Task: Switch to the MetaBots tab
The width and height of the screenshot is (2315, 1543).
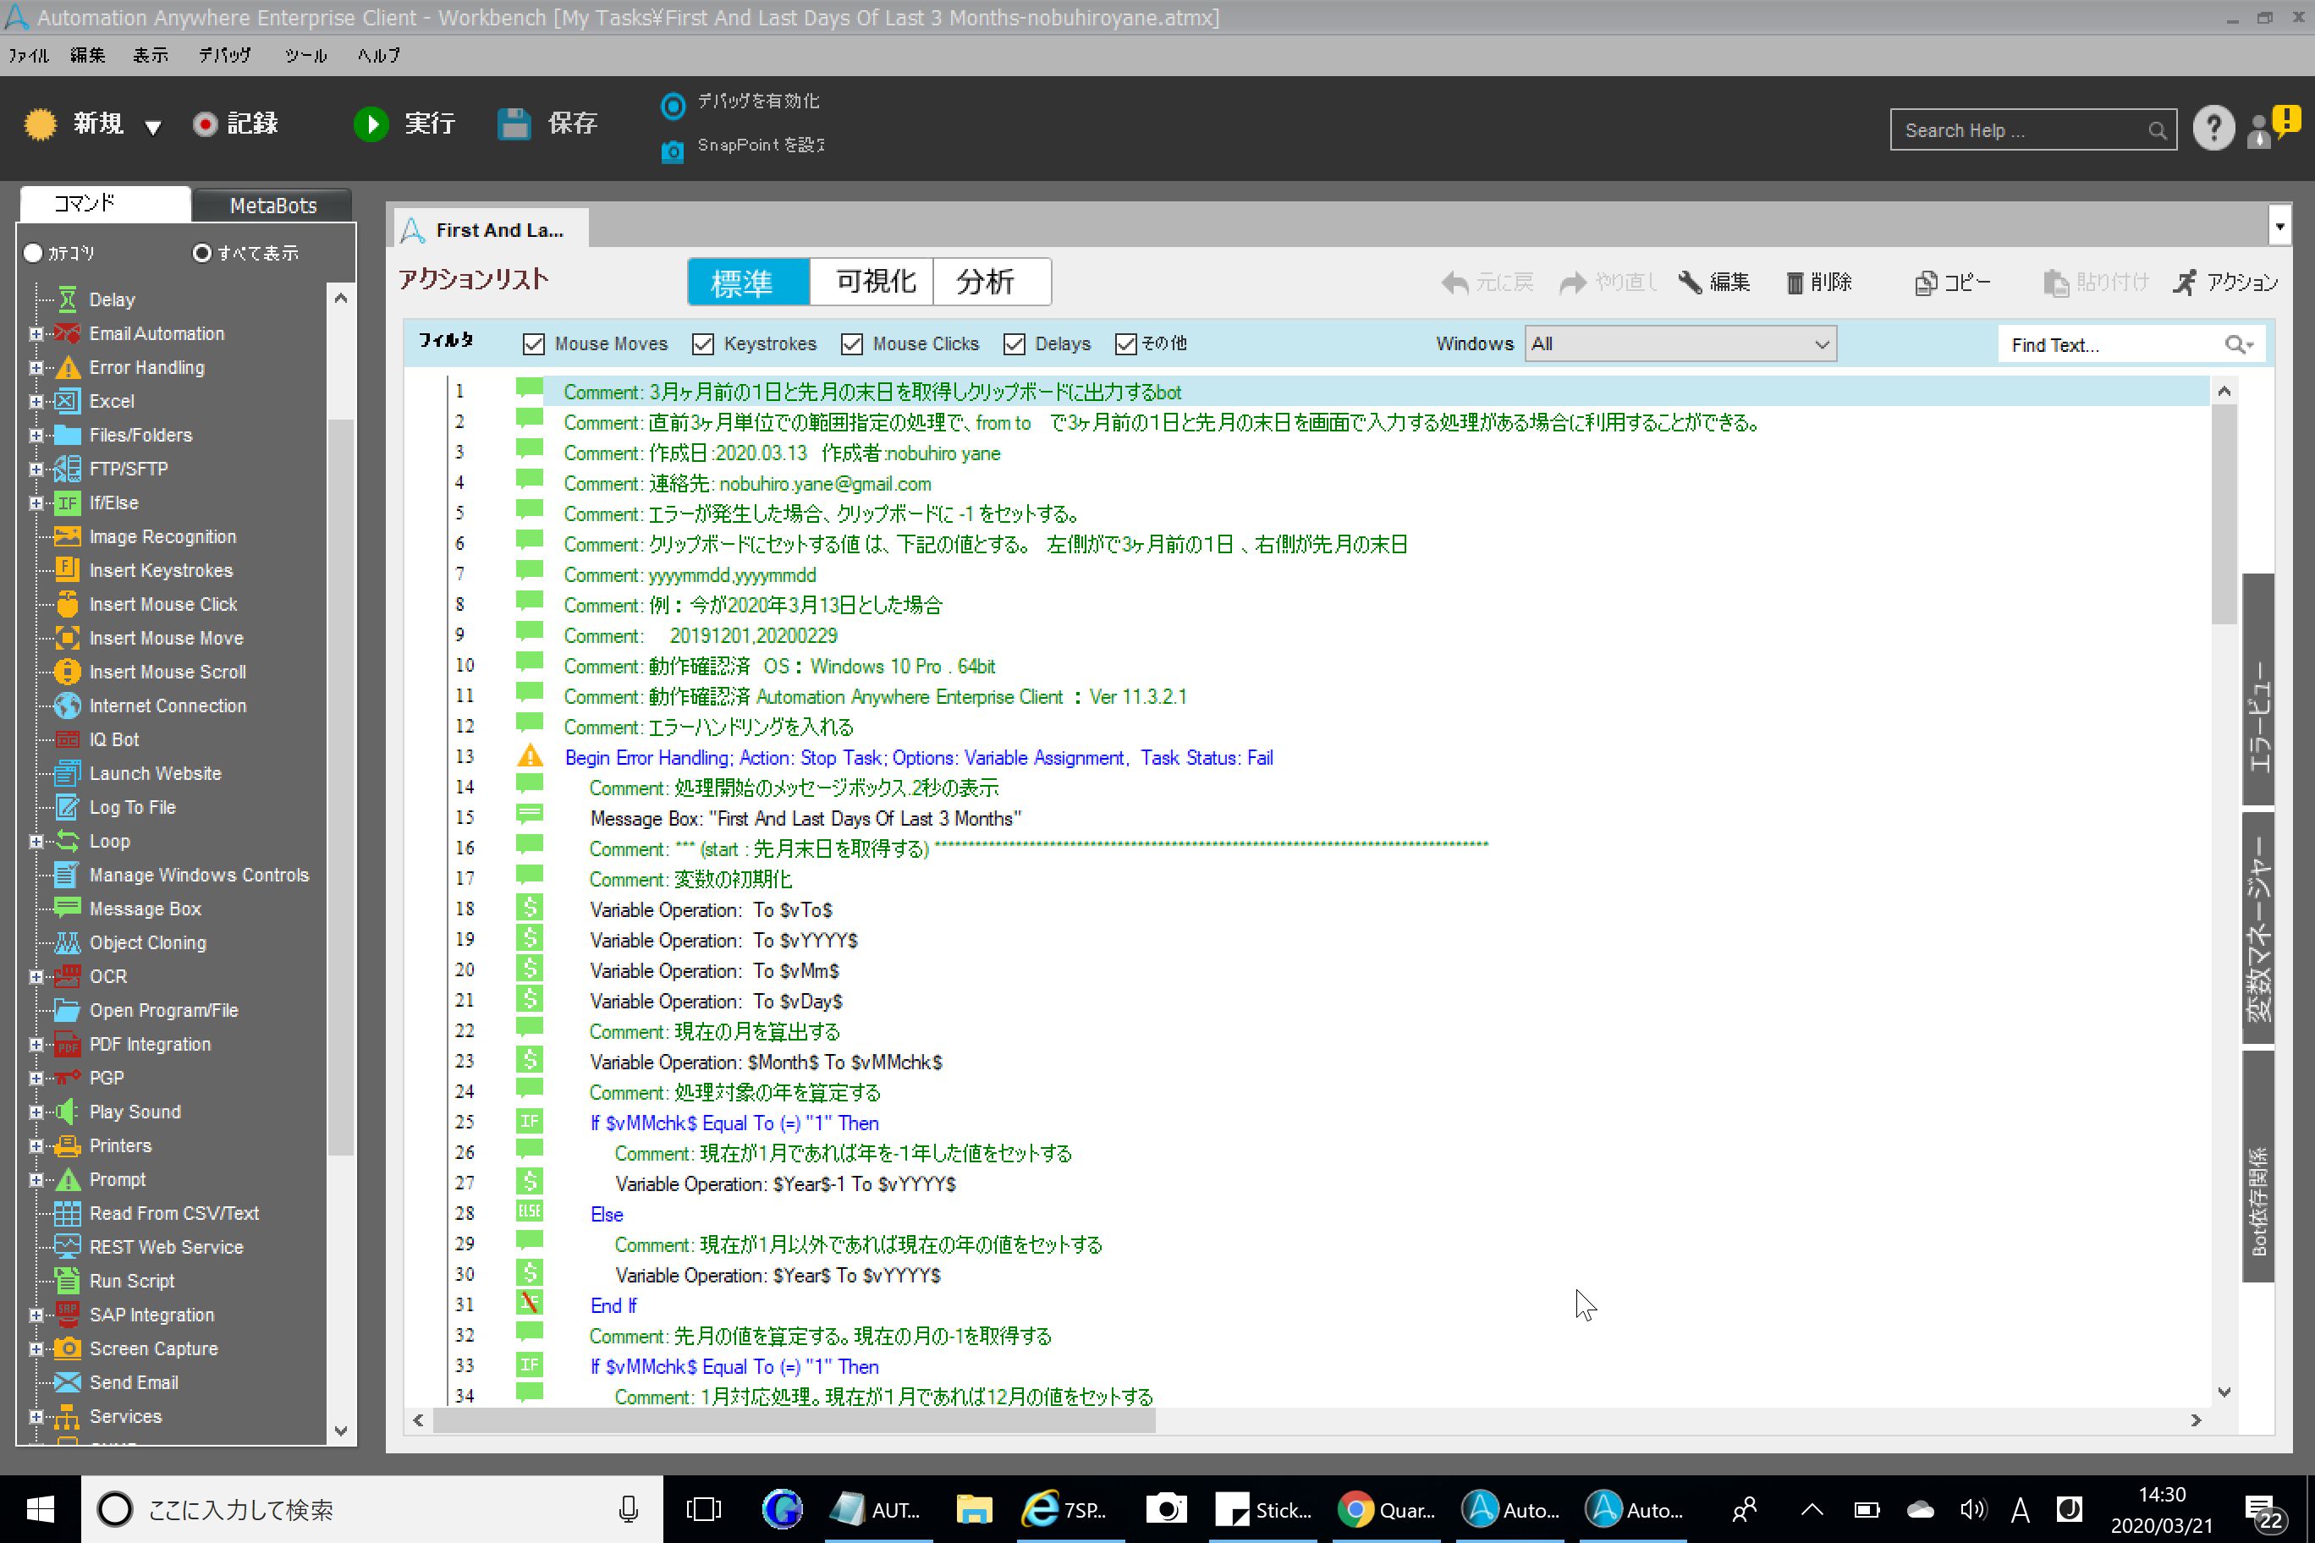Action: click(x=272, y=205)
